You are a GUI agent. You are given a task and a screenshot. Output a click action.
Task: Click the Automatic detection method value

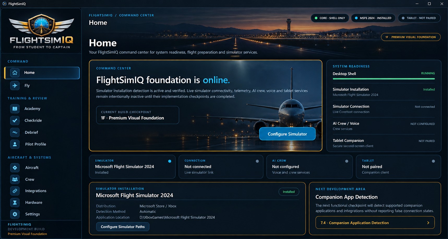pos(148,212)
